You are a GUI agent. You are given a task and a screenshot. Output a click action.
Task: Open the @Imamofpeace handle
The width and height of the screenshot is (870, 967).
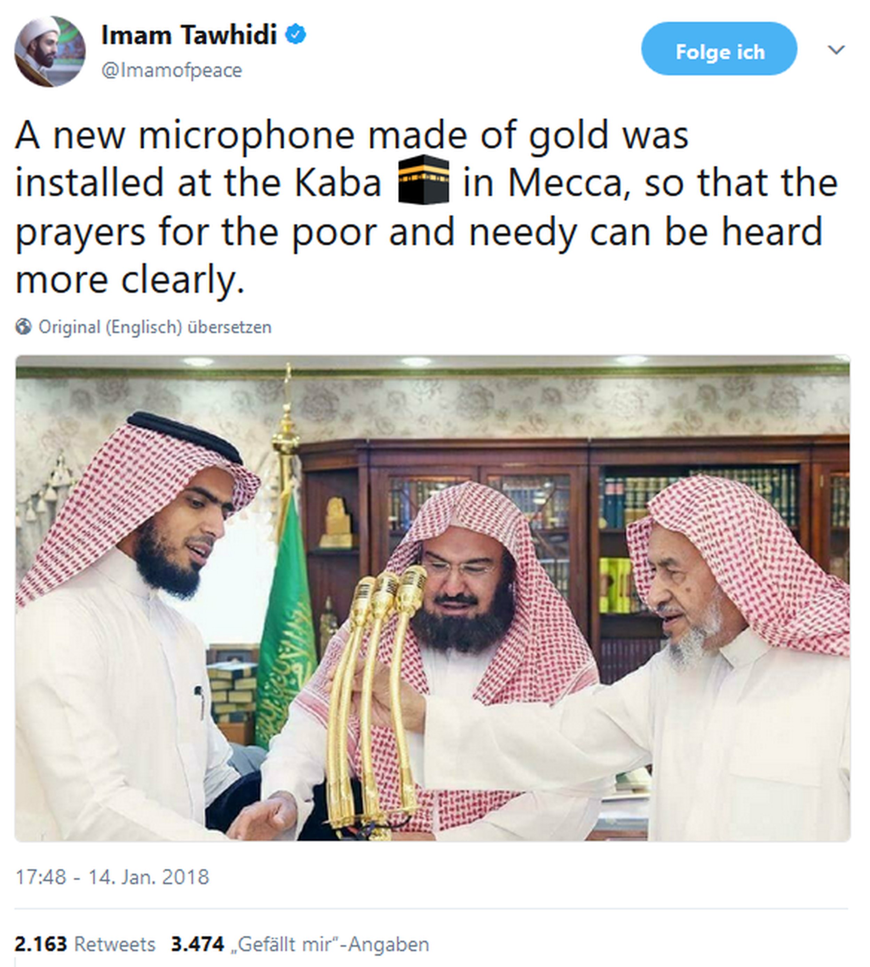click(172, 70)
